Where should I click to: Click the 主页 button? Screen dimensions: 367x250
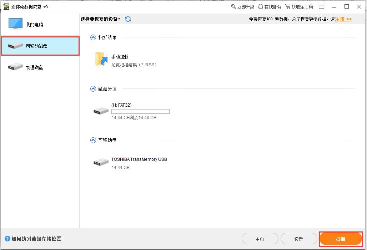(260, 239)
